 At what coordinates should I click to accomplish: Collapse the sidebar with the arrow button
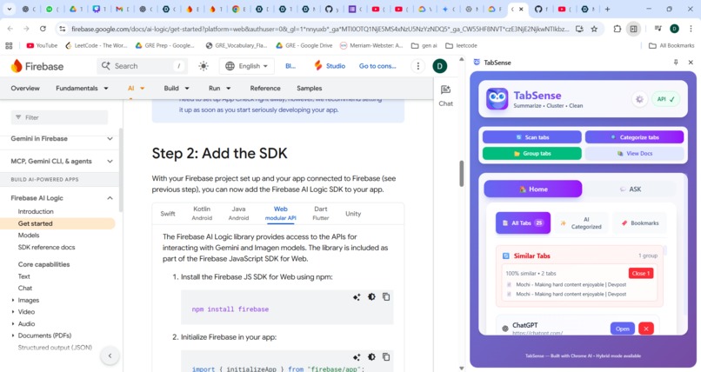pos(110,356)
